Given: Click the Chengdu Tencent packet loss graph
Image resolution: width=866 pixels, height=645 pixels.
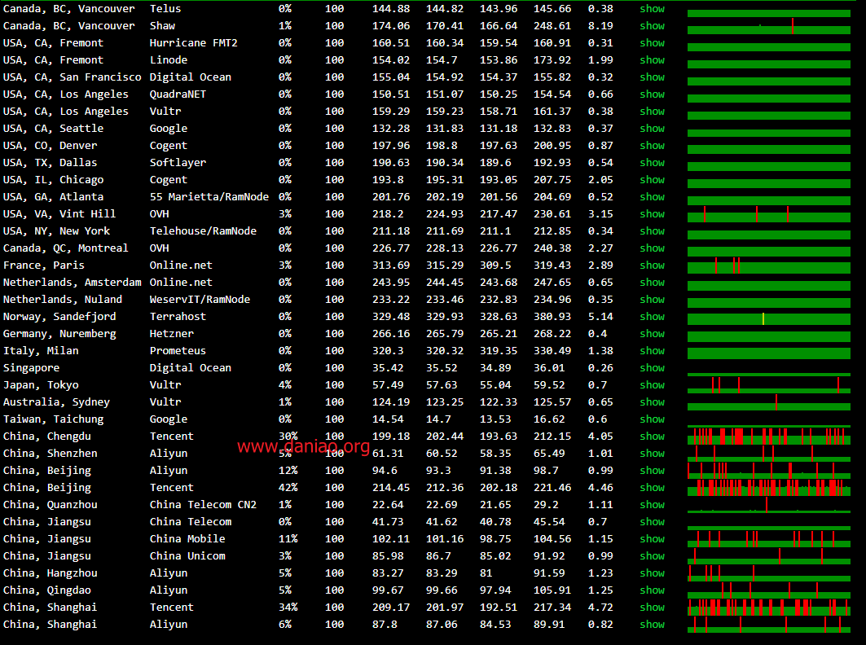Looking at the screenshot, I should (x=769, y=437).
